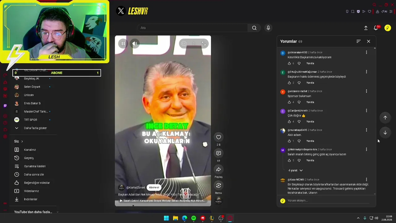
Task: Open options for the 'Sponsor bulunsun' comment
Action: (366, 91)
